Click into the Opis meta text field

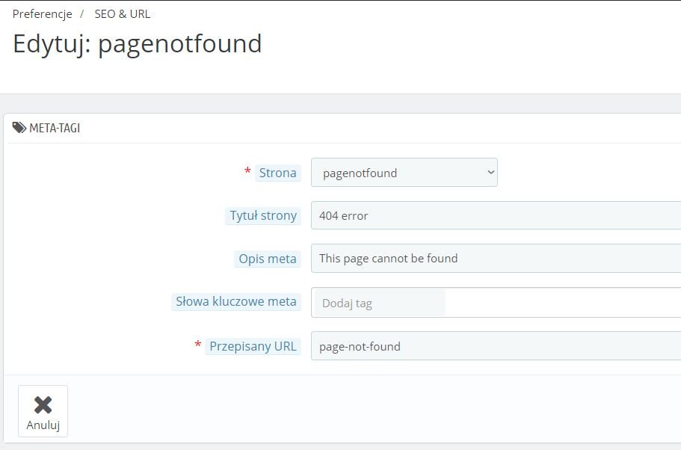pyautogui.click(x=495, y=259)
